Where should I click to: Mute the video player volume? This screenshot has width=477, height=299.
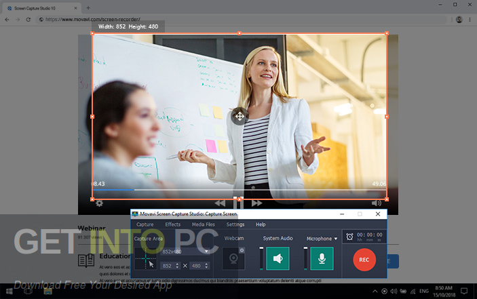point(377,203)
